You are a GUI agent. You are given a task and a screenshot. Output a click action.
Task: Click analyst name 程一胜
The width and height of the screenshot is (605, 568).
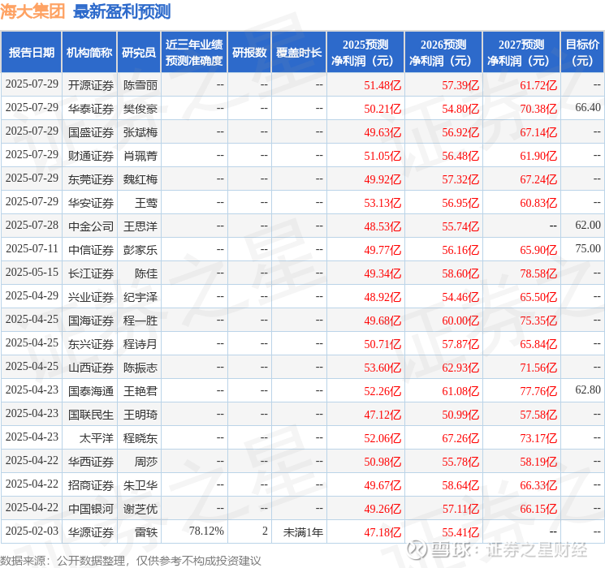point(140,321)
